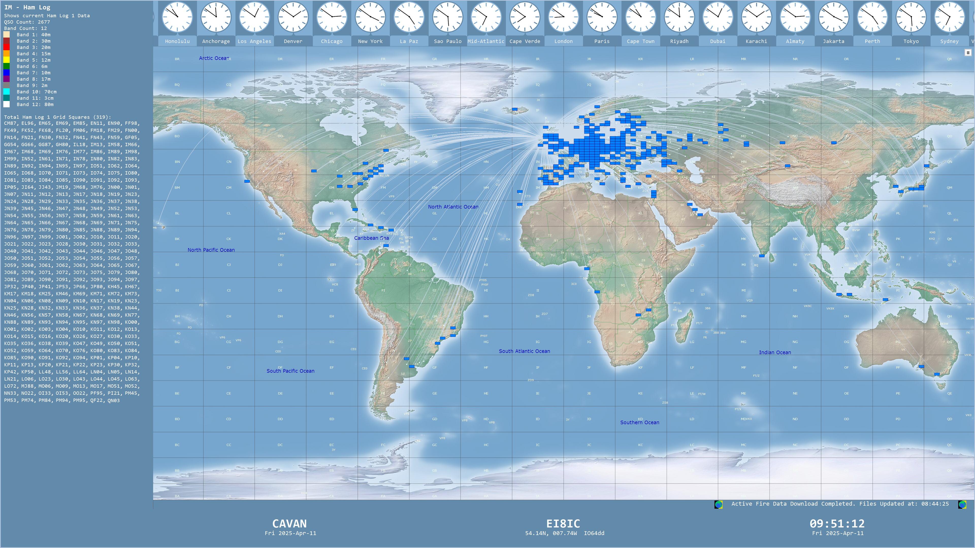Click the Caribbean Sea map label
975x548 pixels.
pyautogui.click(x=371, y=238)
